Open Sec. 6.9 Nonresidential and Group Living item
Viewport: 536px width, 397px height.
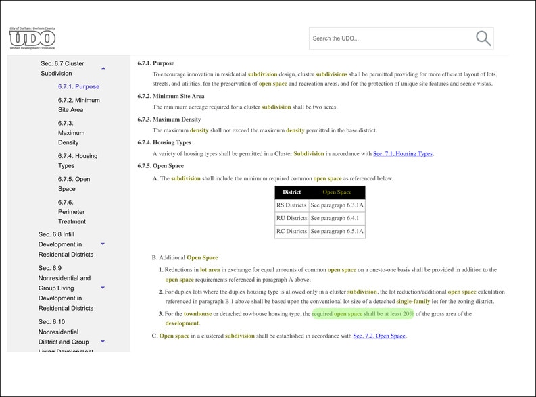(66, 288)
